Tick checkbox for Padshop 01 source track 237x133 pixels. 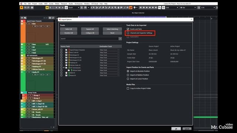(61, 62)
